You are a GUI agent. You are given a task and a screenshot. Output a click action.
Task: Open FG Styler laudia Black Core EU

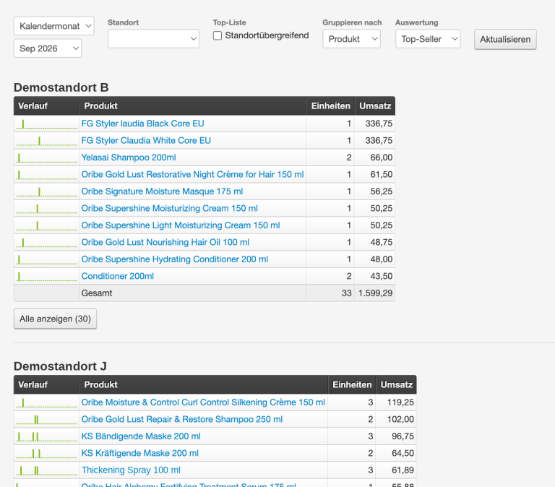[142, 124]
